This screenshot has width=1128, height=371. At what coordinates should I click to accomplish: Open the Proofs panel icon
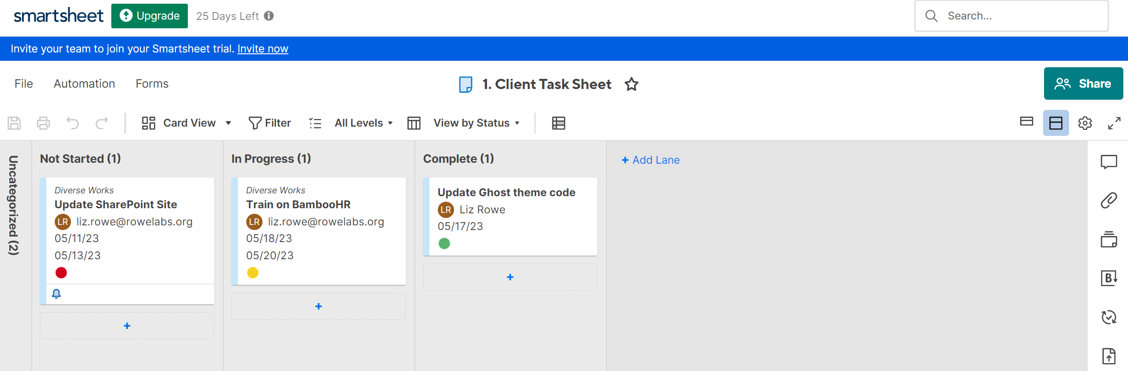1109,239
